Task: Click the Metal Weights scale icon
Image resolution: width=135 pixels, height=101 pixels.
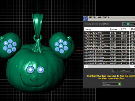Action: [85, 18]
